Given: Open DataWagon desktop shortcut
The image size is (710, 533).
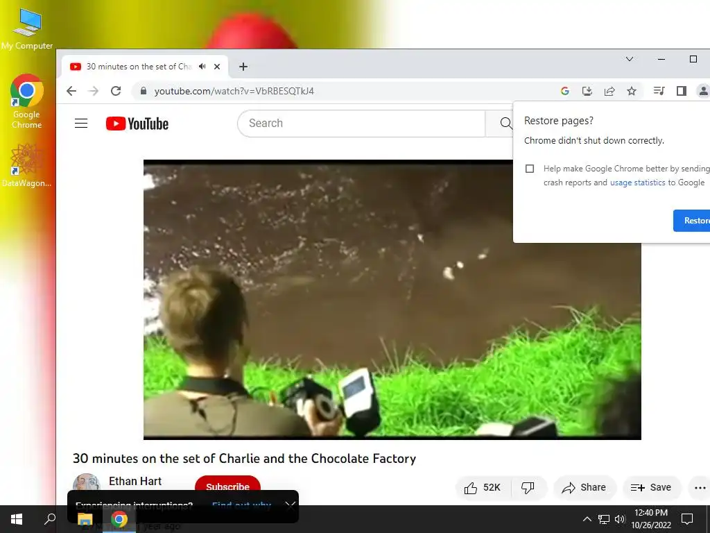Looking at the screenshot, I should [x=27, y=165].
